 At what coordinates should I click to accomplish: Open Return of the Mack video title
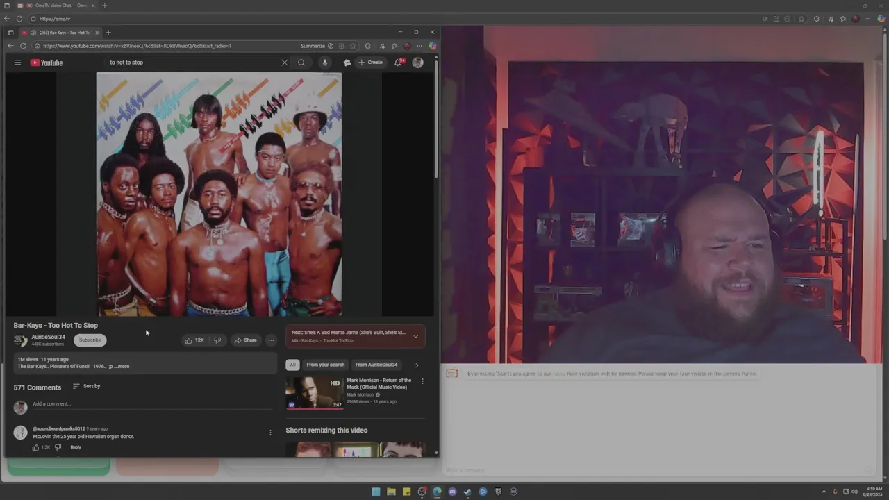point(379,383)
